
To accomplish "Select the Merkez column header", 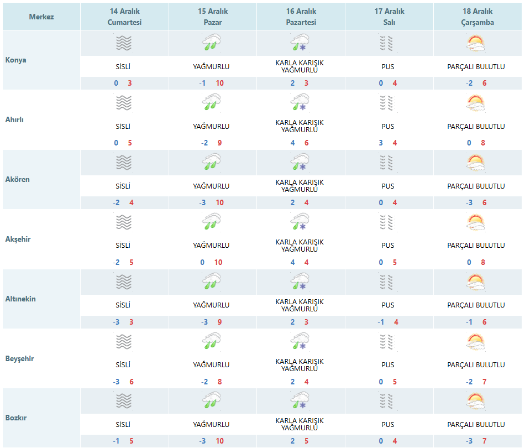I will point(41,17).
